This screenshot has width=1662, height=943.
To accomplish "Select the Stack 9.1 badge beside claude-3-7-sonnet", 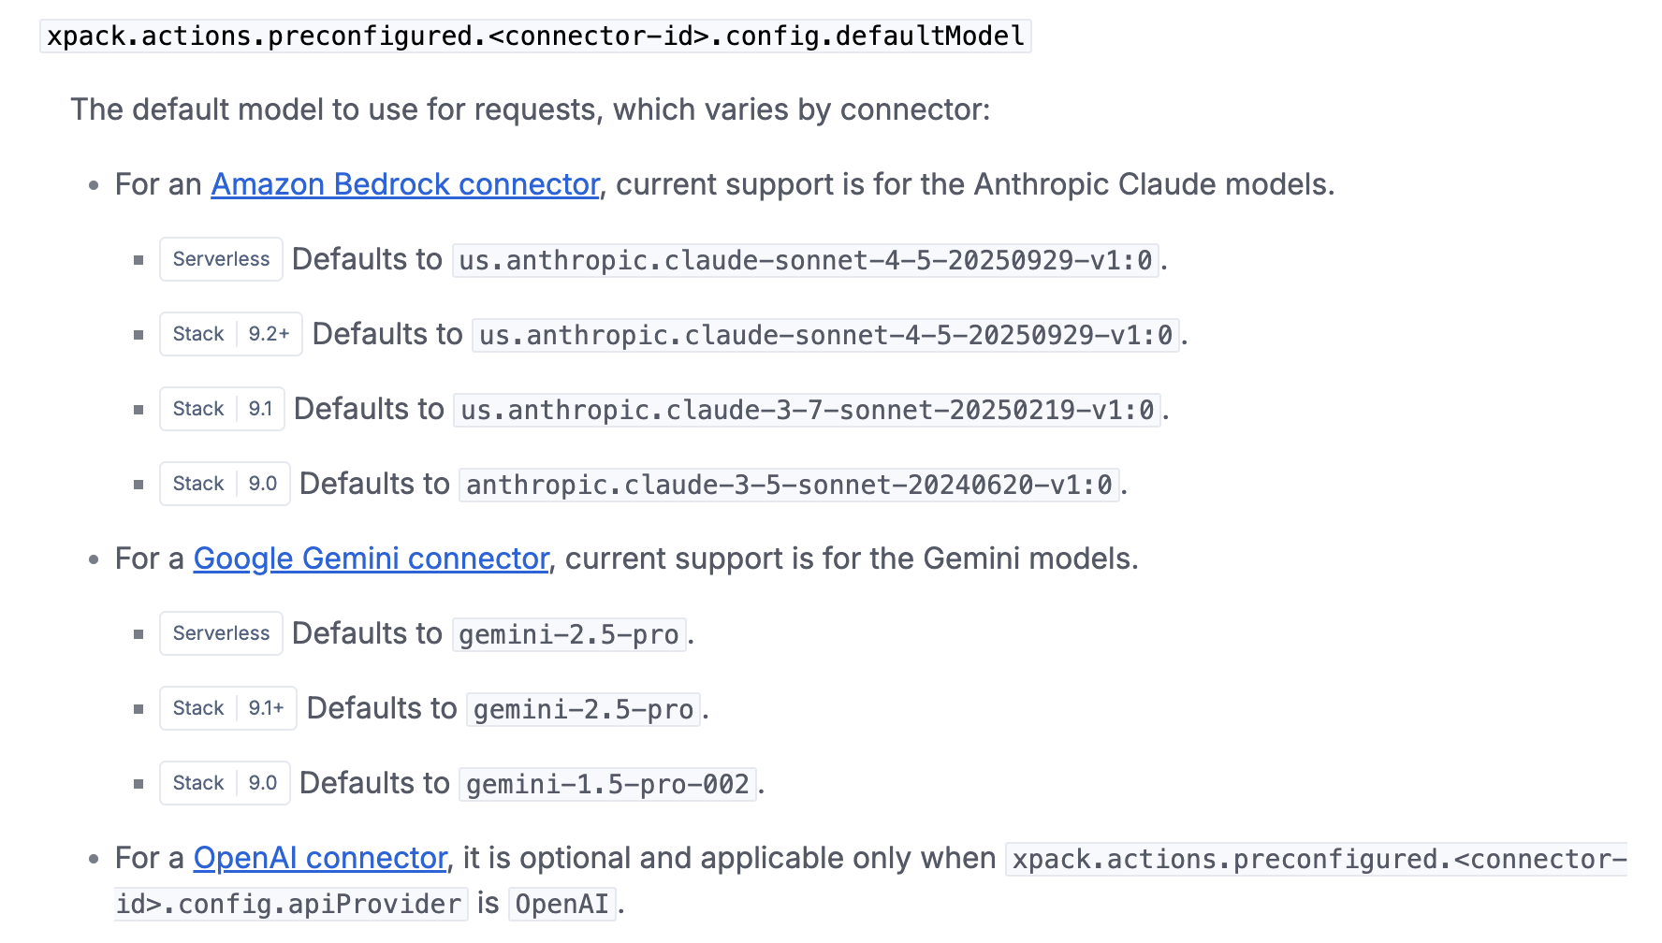I will click(222, 409).
